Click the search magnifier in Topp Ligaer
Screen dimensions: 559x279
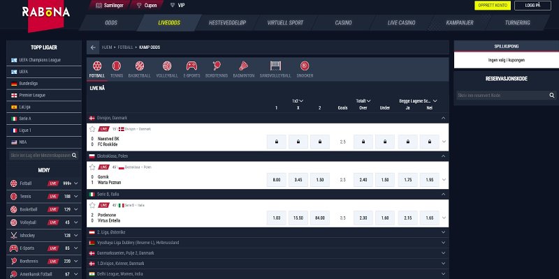coord(74,156)
